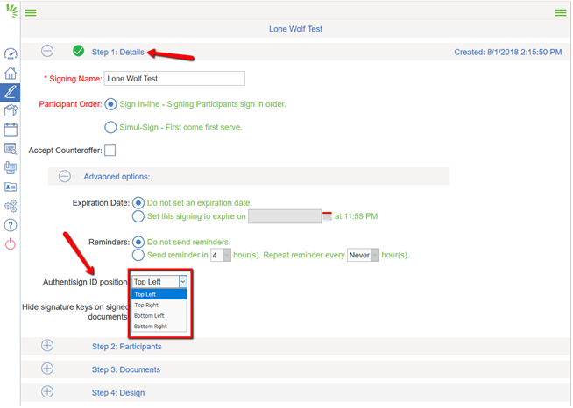Open the calendar icon in sidebar

click(11, 130)
